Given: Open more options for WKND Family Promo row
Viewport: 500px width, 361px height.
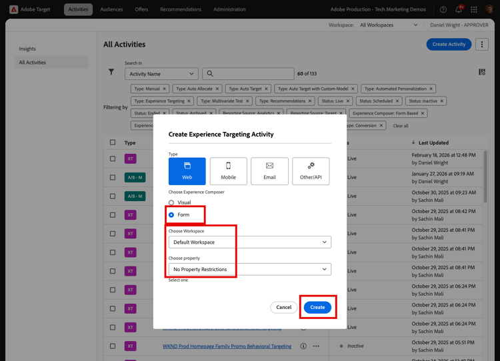Looking at the screenshot, I should (x=316, y=346).
